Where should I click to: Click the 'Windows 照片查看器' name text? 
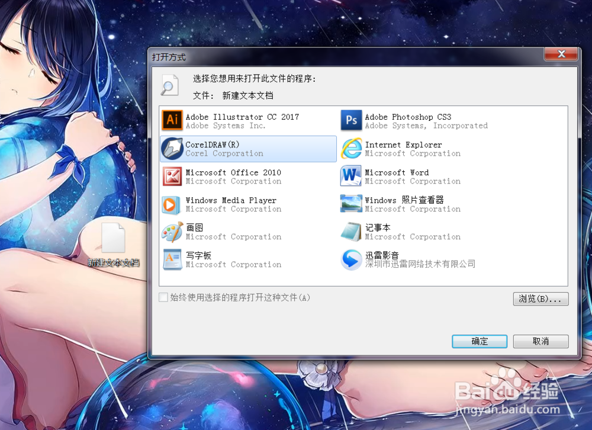click(x=404, y=200)
